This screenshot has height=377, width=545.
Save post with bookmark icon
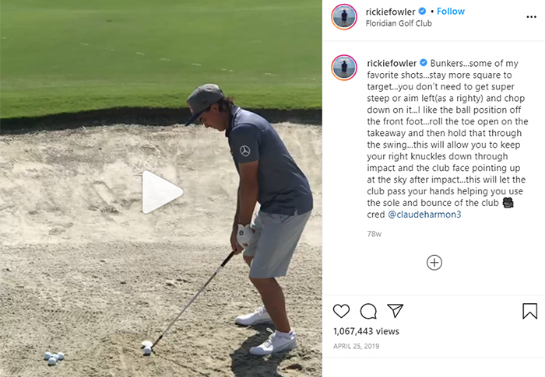(529, 311)
